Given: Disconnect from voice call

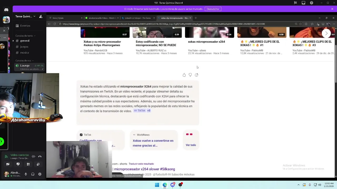Looking at the screenshot, I should 40,156.
